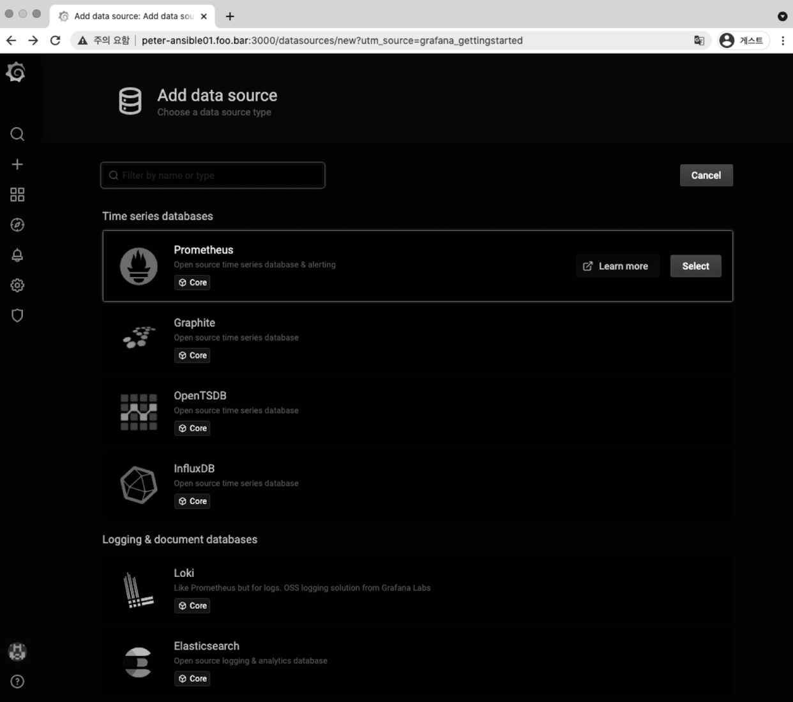Click the InfluxDB polyhedron logo
The width and height of the screenshot is (793, 702).
pos(139,485)
